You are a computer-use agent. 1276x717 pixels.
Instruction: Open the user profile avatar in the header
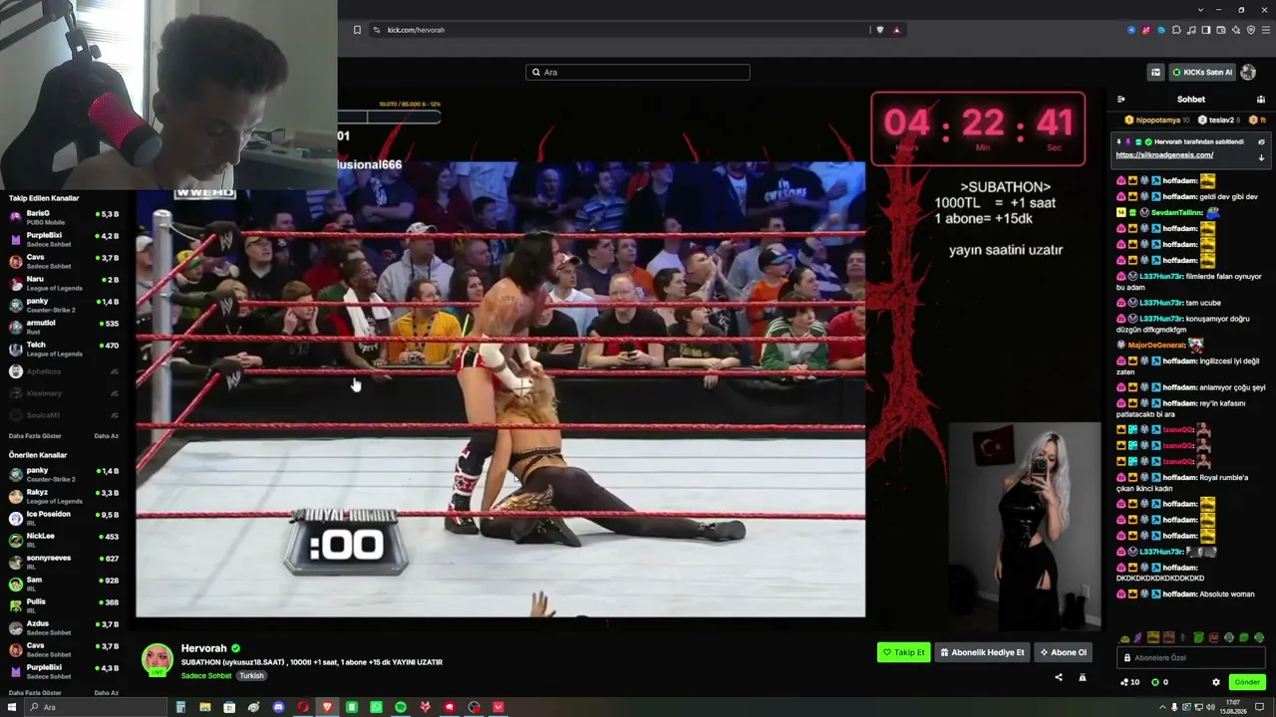point(1248,72)
